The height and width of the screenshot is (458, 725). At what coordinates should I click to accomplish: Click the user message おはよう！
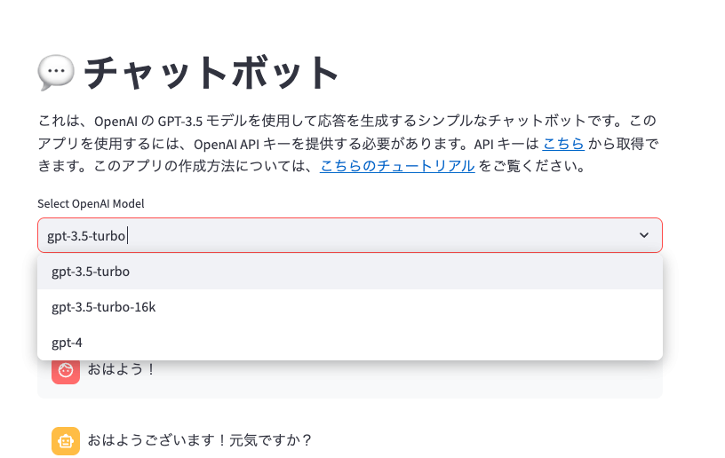122,369
